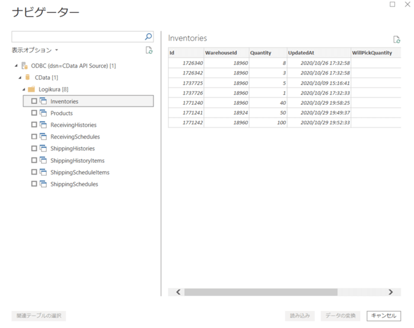Image resolution: width=414 pixels, height=328 pixels.
Task: Click the WarehouseId cell 18924
Action: 226,112
